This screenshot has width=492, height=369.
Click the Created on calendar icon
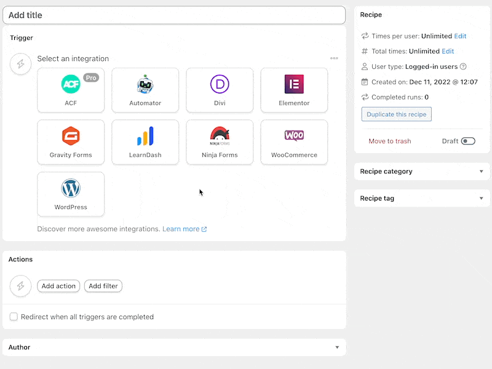(364, 82)
